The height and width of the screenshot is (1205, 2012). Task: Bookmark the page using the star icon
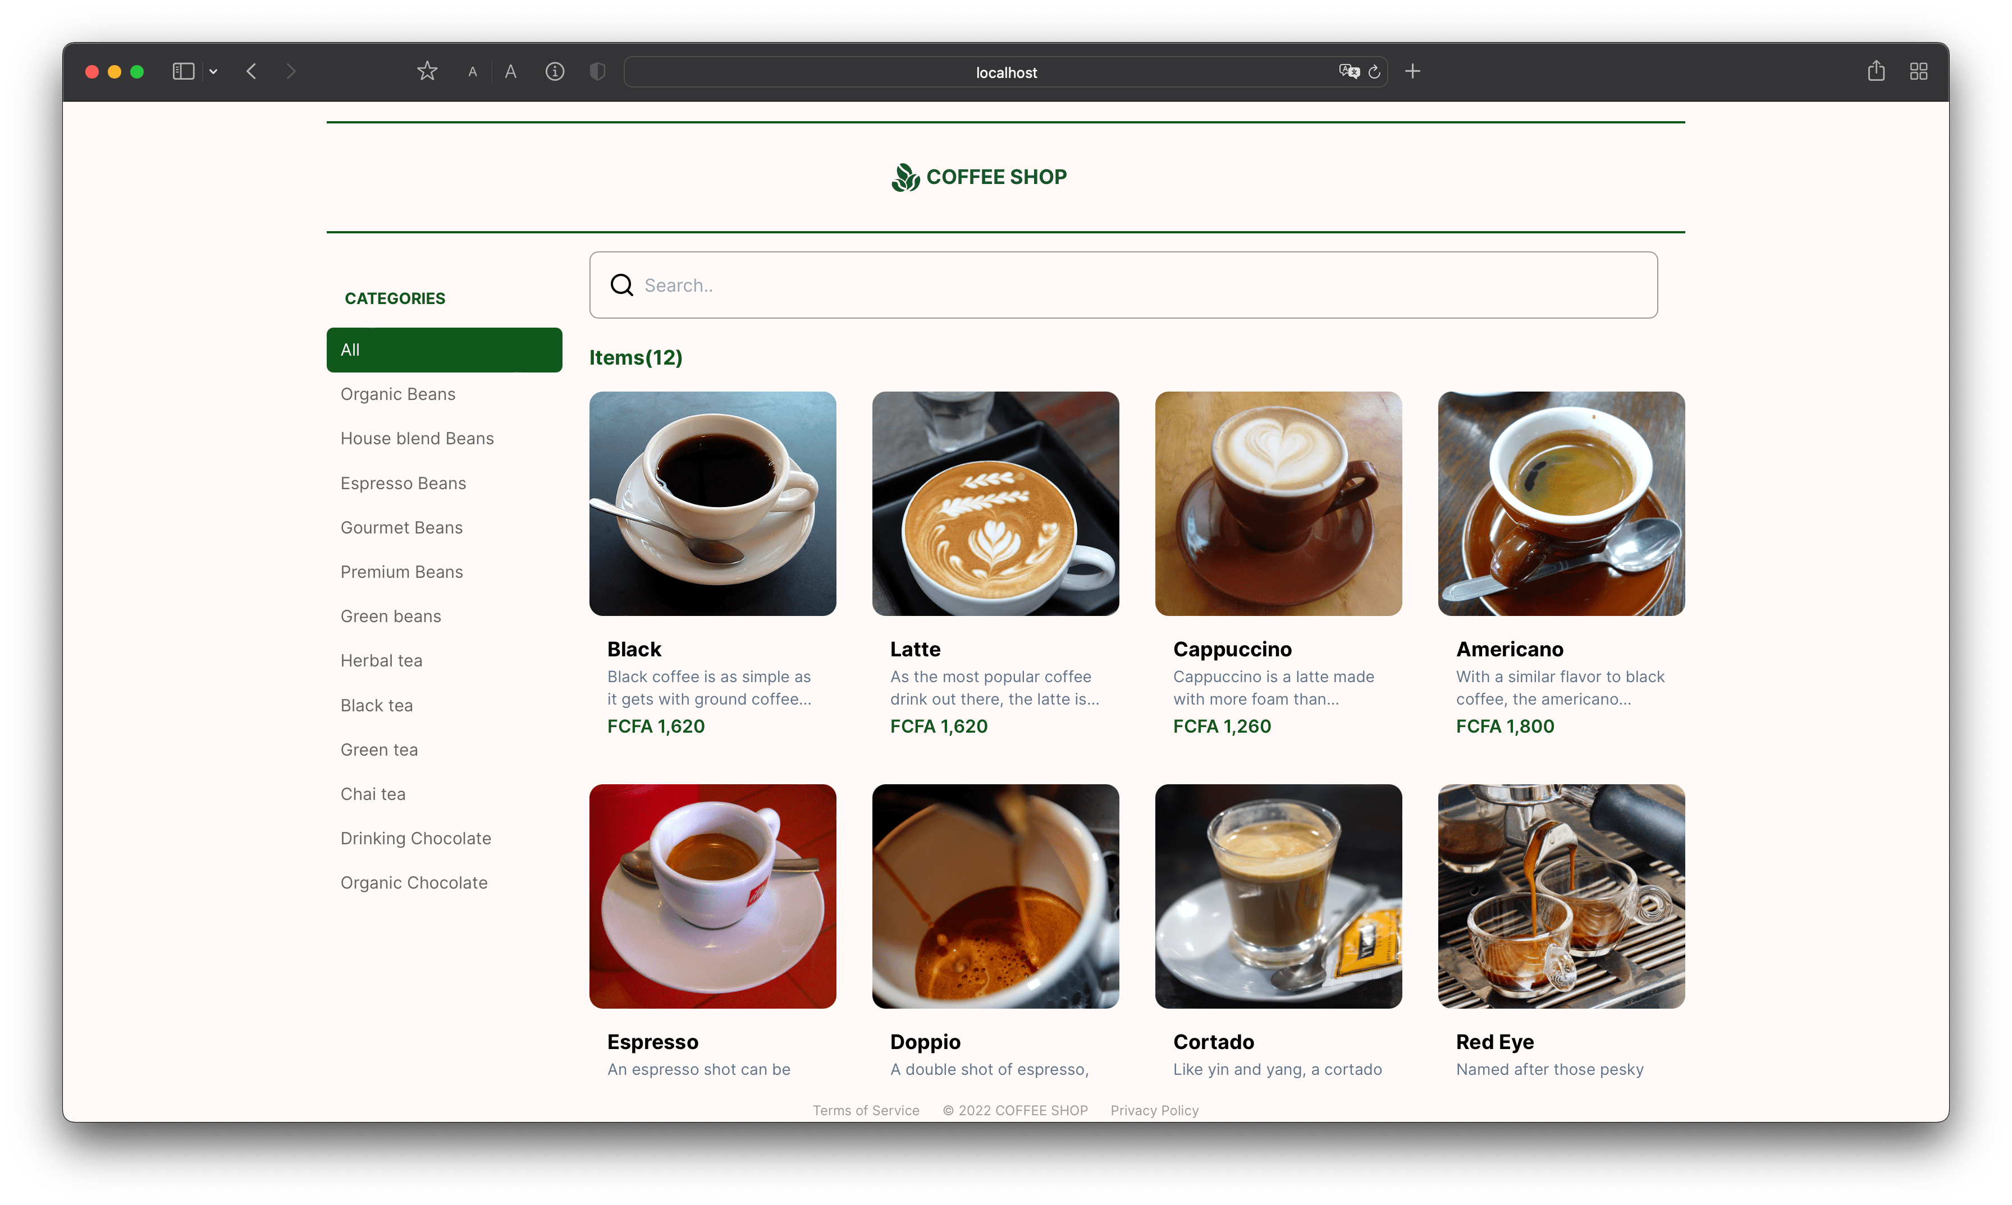[427, 71]
